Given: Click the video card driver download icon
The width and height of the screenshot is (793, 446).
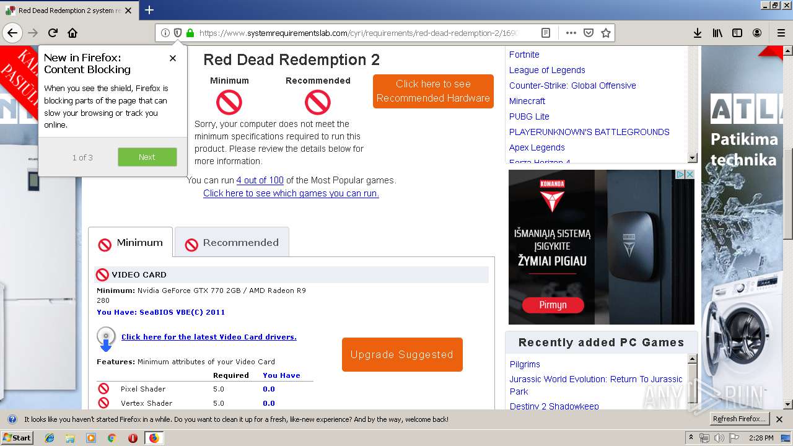Looking at the screenshot, I should click(106, 339).
